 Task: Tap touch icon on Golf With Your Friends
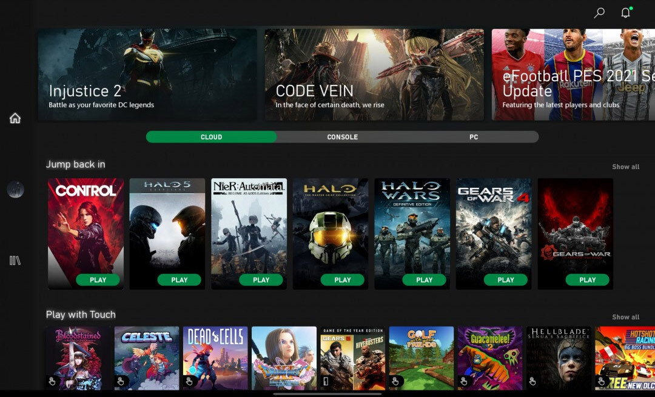(395, 381)
